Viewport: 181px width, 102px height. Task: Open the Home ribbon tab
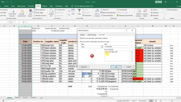[6, 6]
